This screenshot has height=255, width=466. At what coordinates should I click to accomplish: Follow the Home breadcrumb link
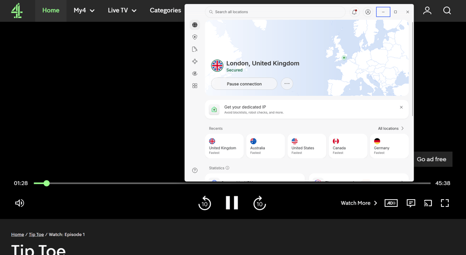[x=18, y=235]
